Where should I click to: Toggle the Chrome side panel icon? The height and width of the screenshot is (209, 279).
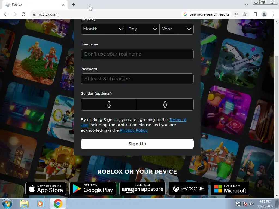point(256,14)
